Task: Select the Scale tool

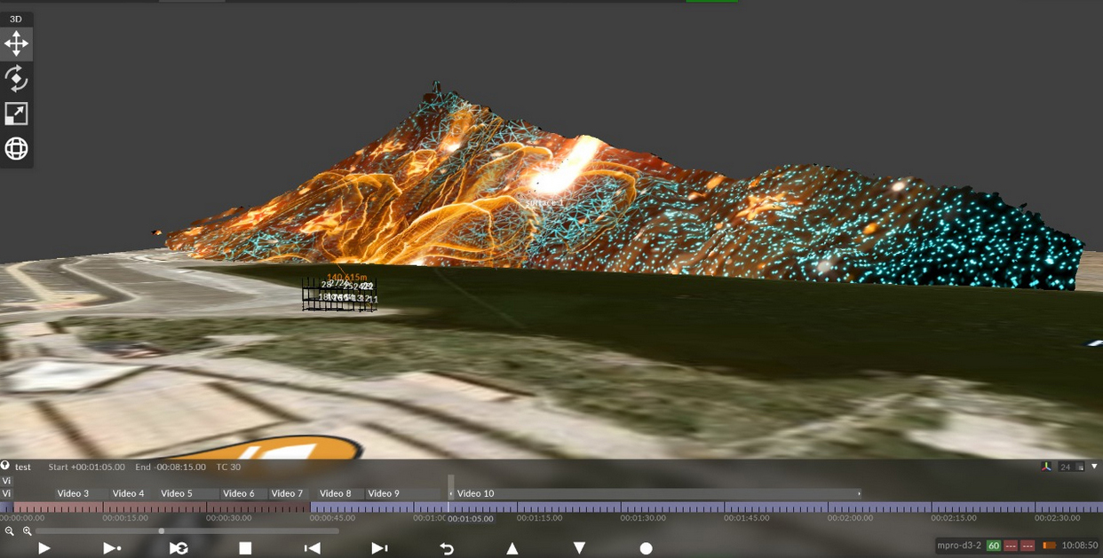Action: [x=16, y=114]
